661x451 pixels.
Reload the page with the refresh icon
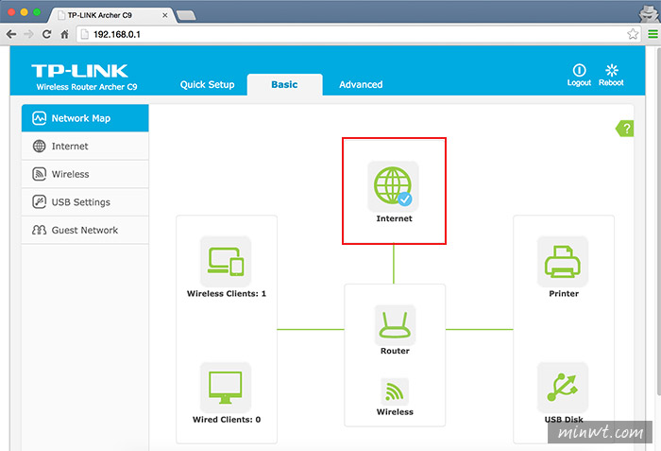pos(47,34)
